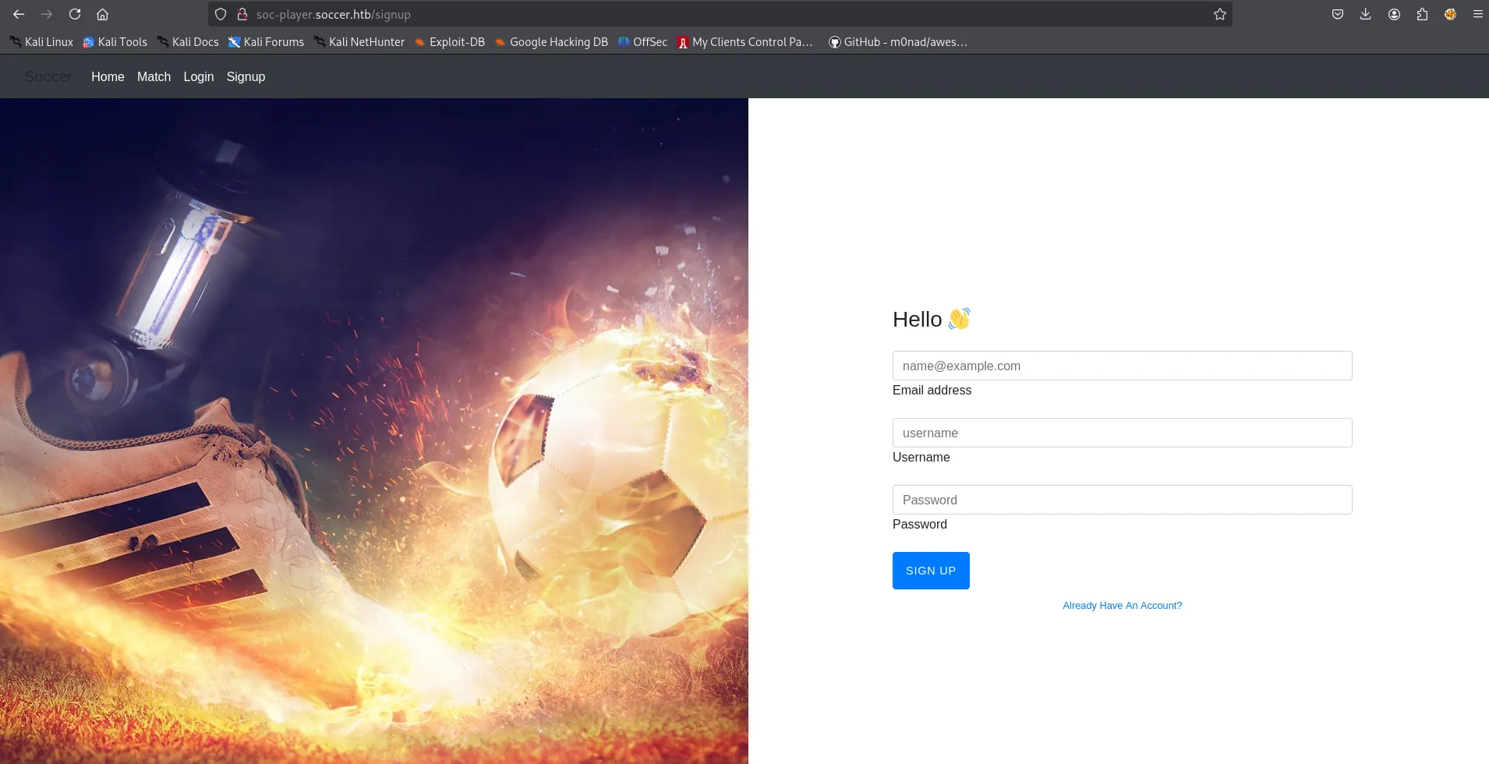Open Kali Forums bookmark
The image size is (1489, 764).
click(267, 42)
